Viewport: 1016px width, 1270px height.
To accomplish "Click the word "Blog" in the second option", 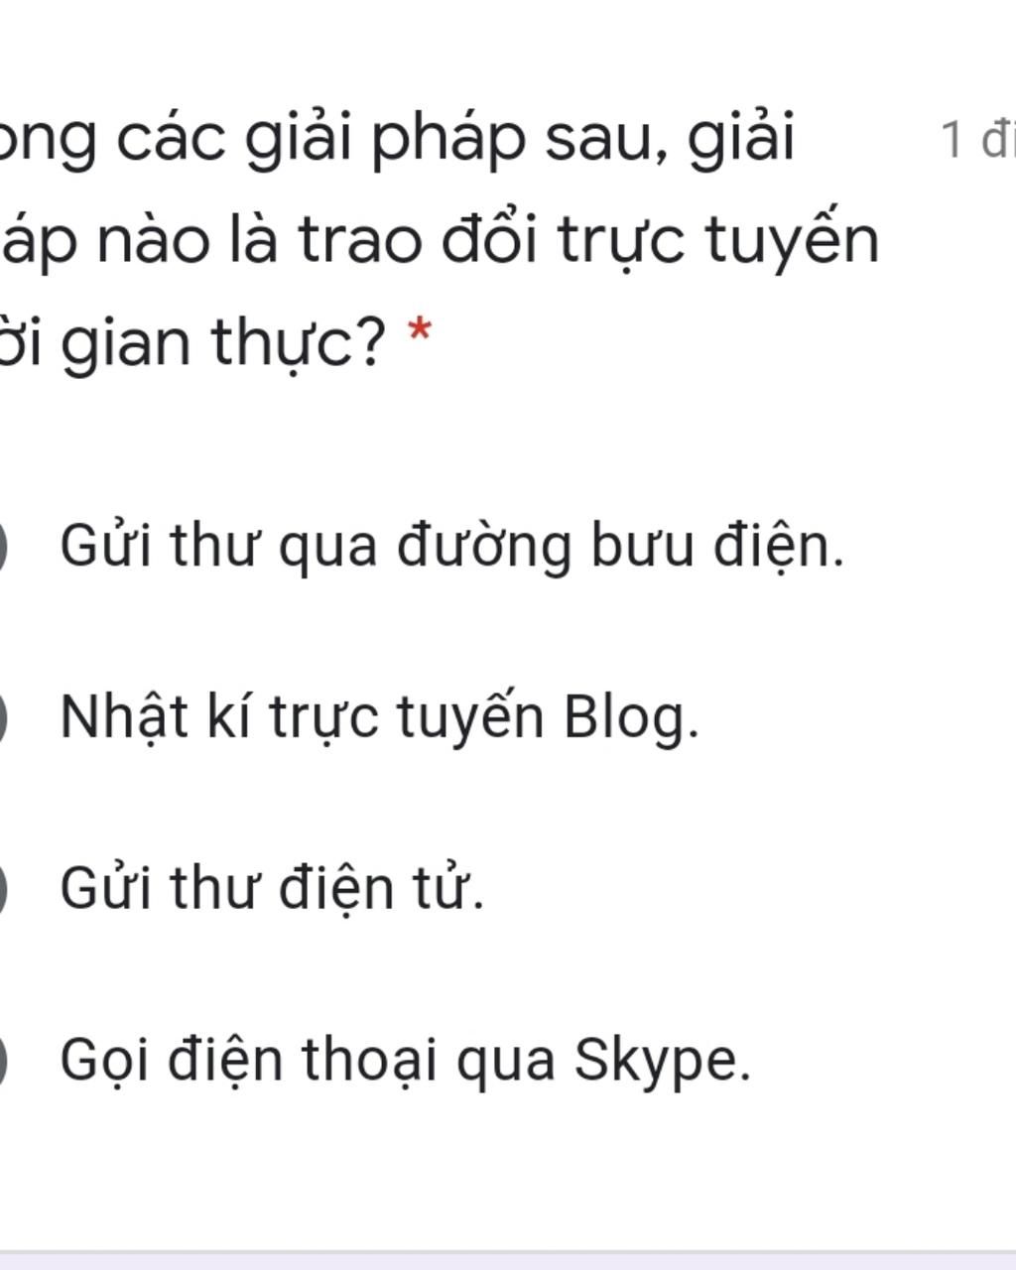I will click(x=629, y=717).
